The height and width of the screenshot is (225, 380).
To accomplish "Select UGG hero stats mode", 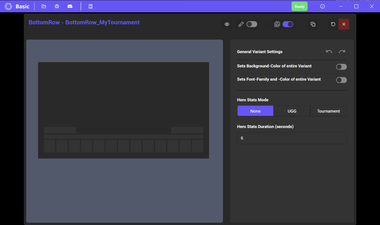I will coord(292,111).
